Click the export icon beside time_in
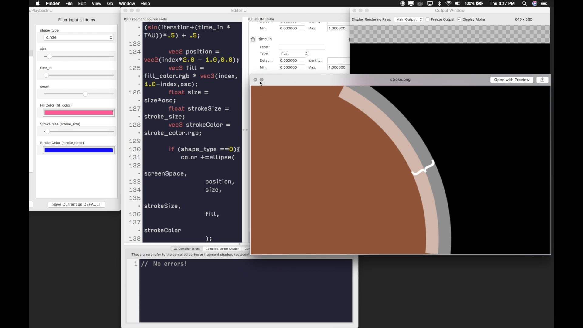 253,39
